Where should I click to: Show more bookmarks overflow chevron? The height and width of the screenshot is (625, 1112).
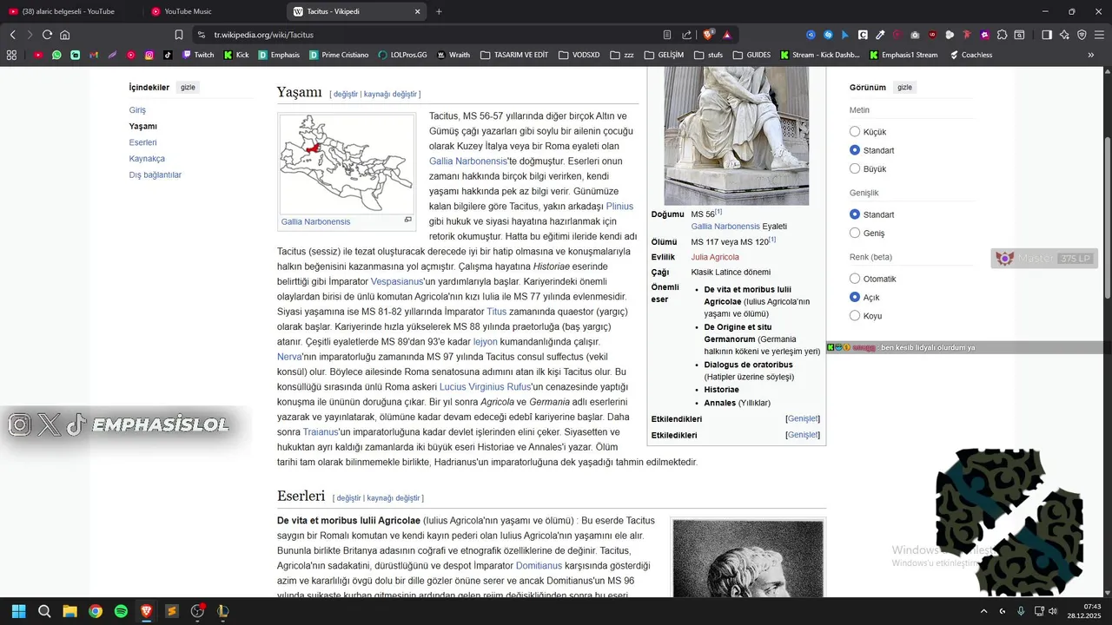(1091, 55)
